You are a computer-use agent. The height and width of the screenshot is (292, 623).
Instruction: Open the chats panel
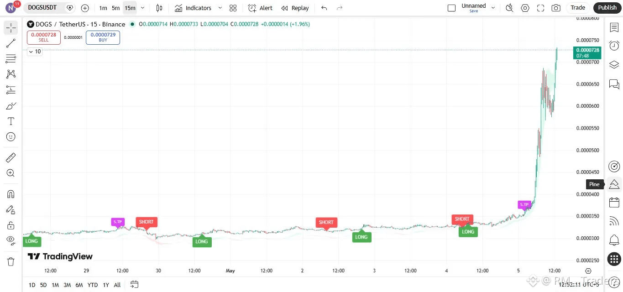click(x=614, y=84)
